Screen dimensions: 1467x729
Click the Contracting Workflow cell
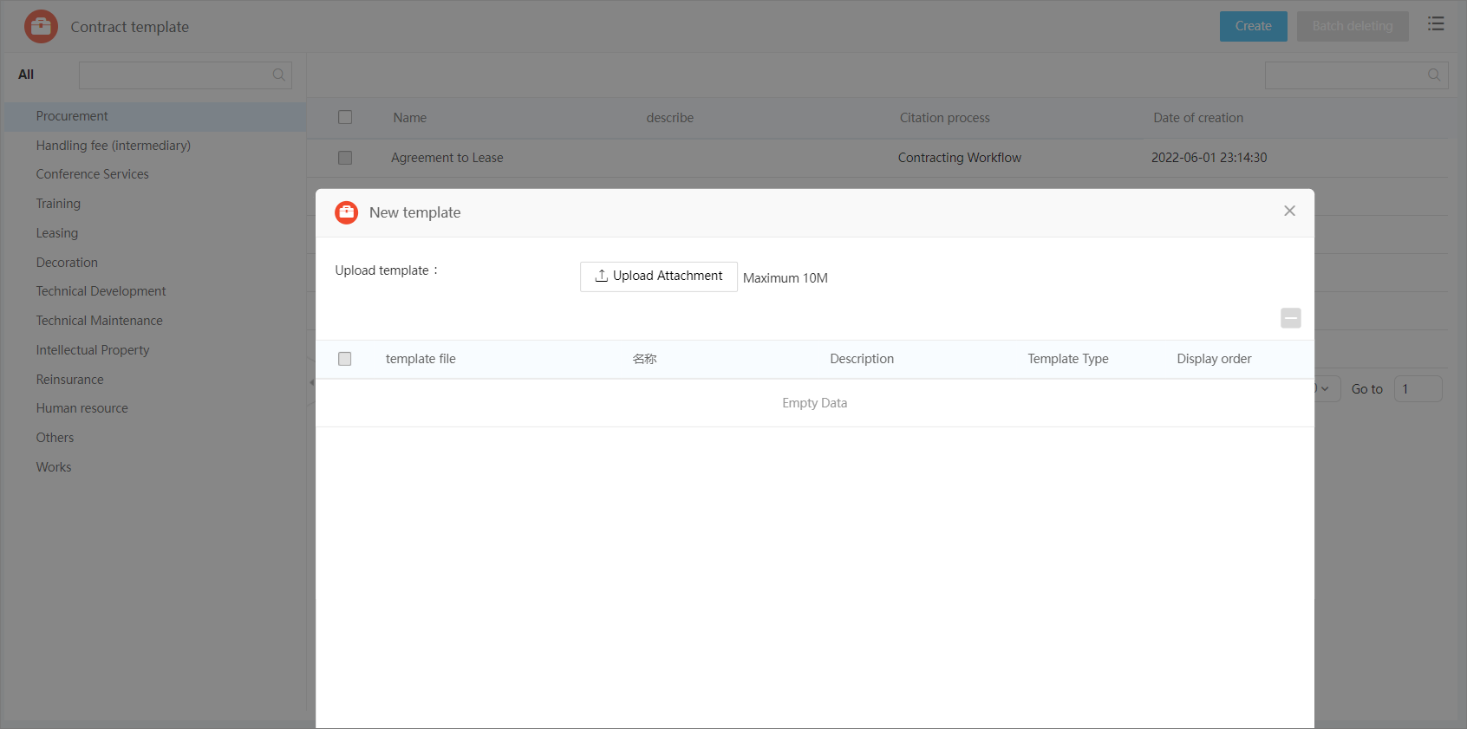pos(960,158)
